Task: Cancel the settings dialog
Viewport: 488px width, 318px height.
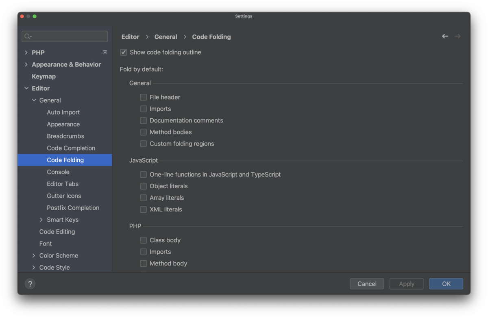Action: pos(366,283)
